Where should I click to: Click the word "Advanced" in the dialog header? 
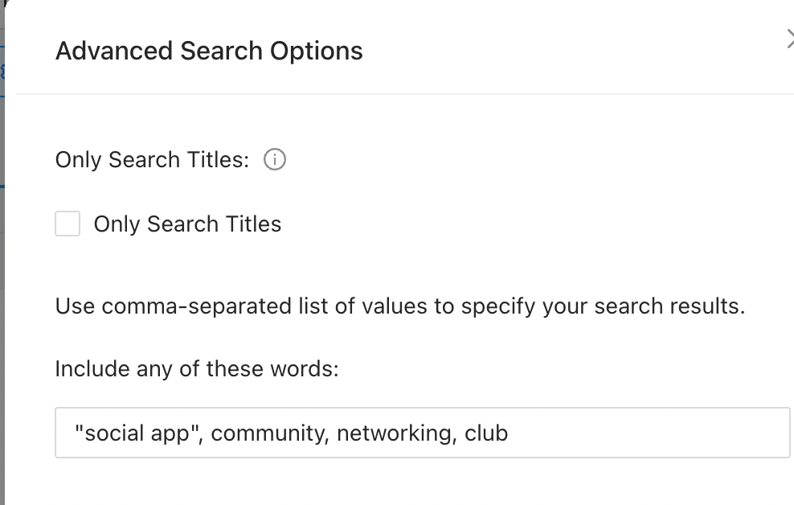[114, 51]
